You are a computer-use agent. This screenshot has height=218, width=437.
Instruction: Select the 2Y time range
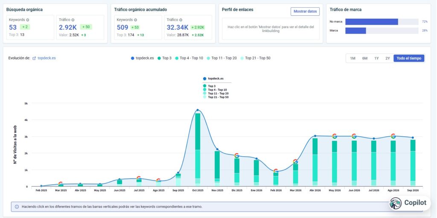[x=387, y=58]
